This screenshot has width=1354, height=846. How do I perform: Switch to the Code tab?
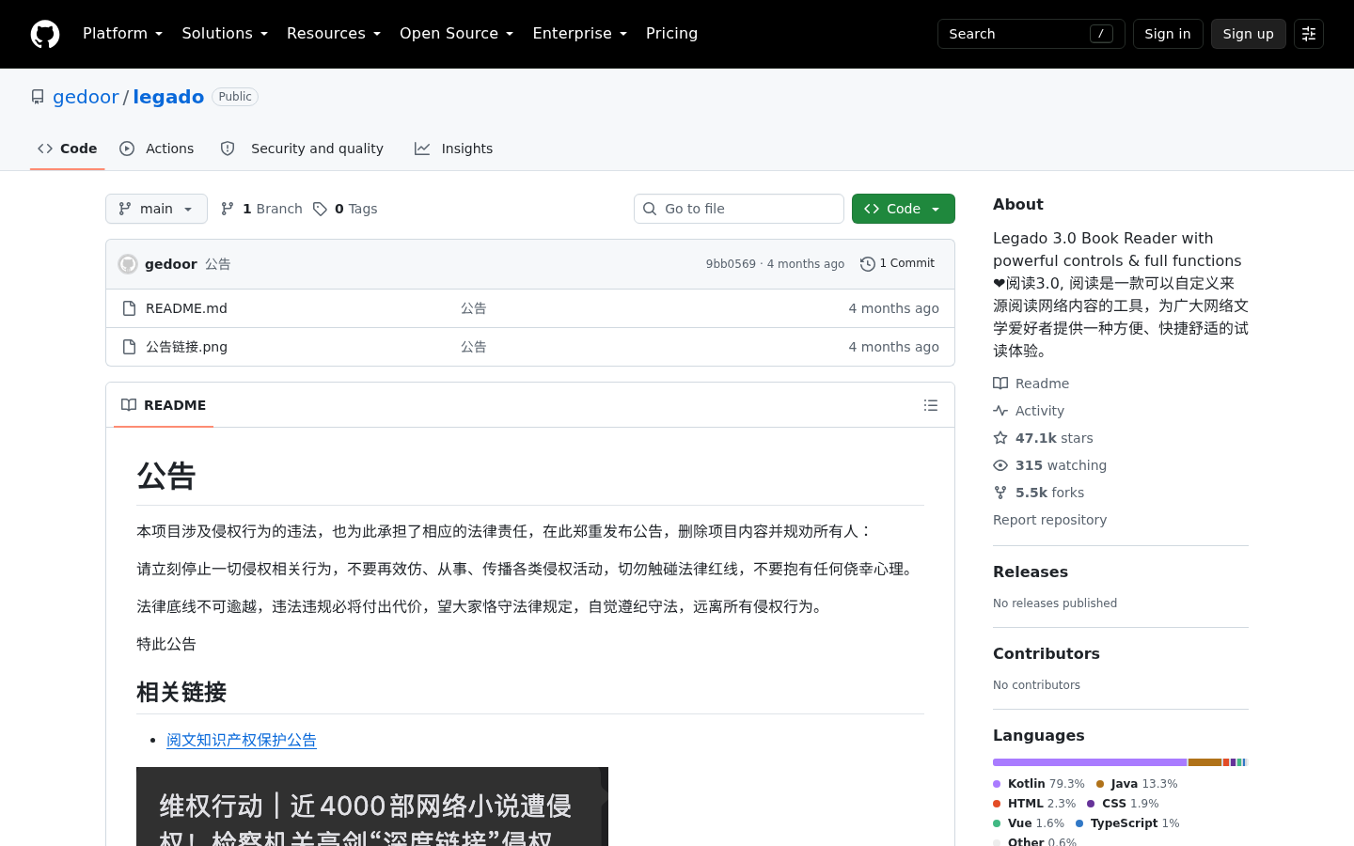(x=67, y=149)
